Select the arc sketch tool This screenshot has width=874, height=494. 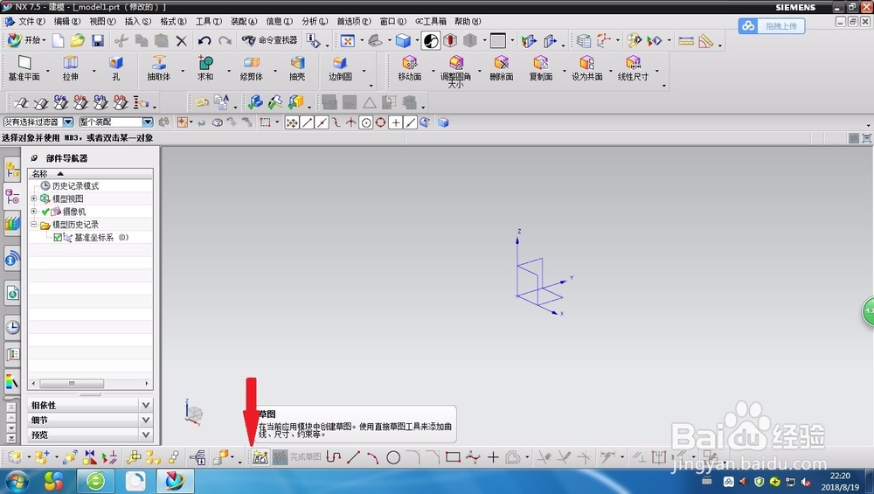click(373, 458)
